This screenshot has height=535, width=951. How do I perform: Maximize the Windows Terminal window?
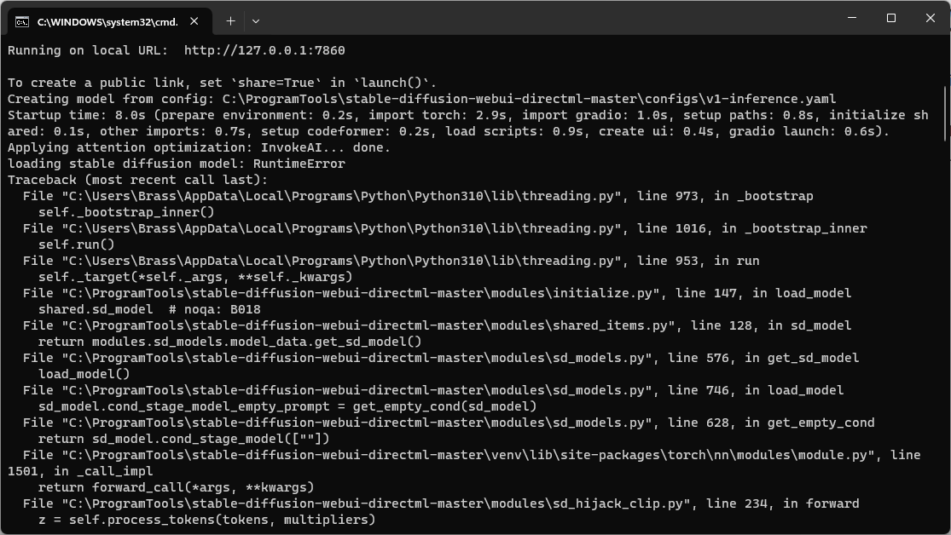(x=890, y=18)
